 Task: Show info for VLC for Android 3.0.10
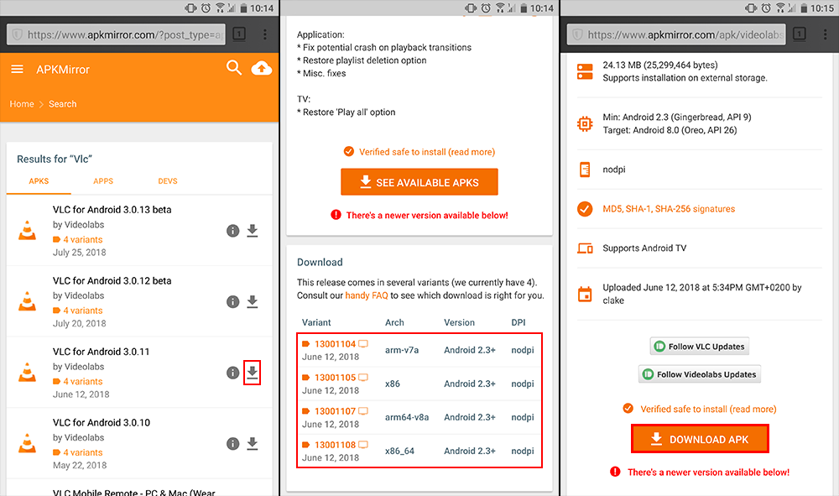232,444
